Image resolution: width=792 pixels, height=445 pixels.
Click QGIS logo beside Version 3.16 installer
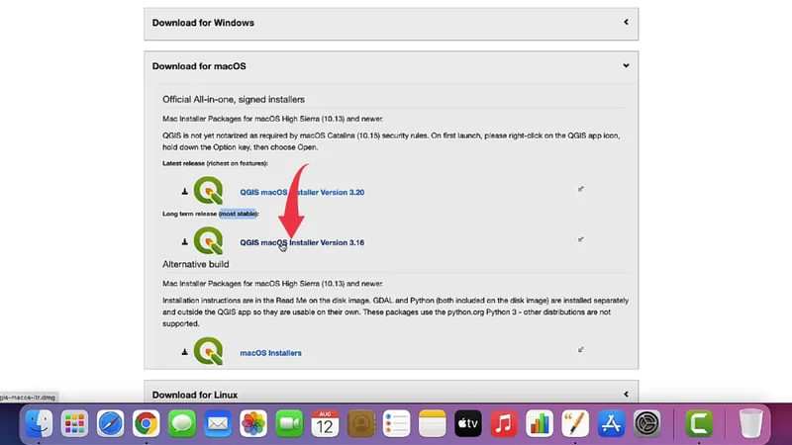click(x=208, y=241)
